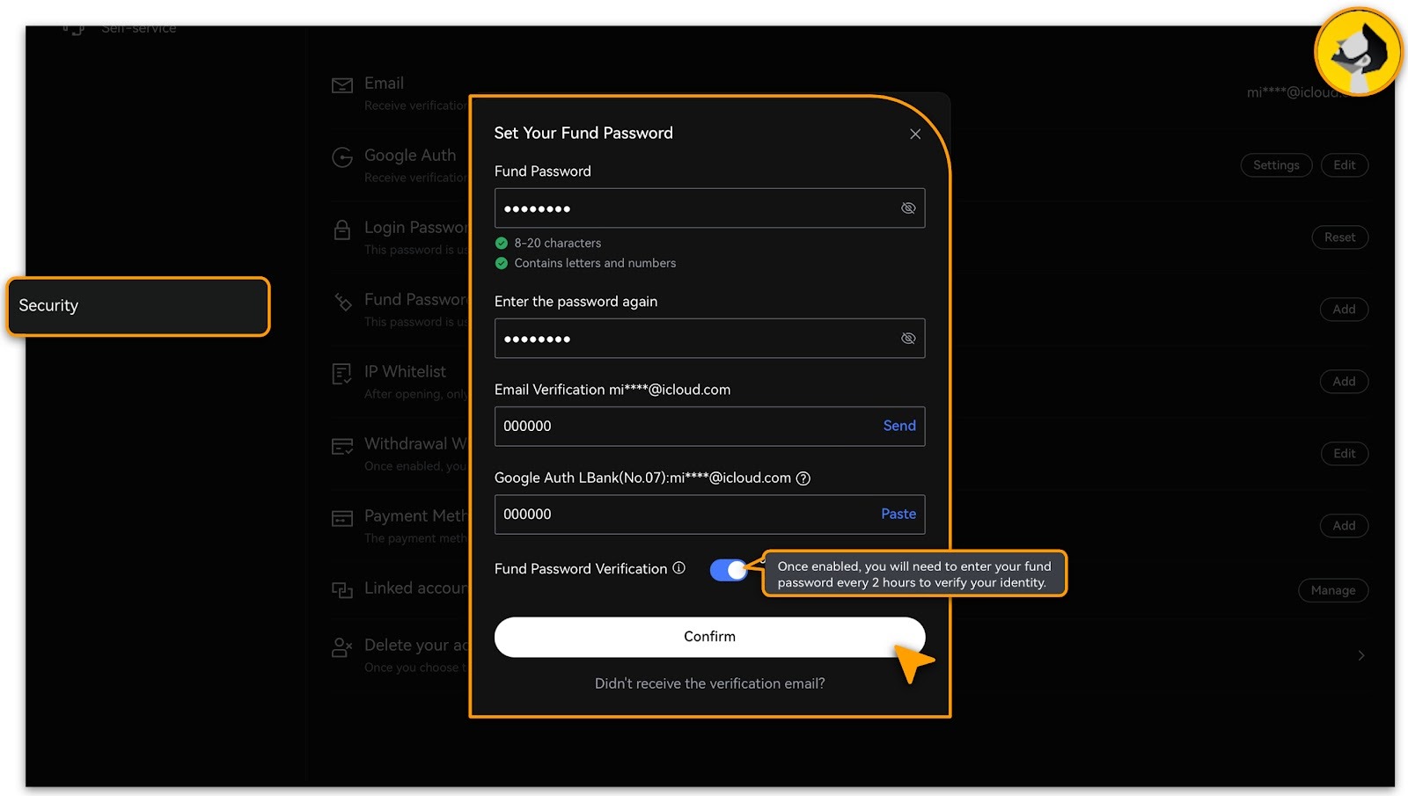The height and width of the screenshot is (796, 1408).
Task: Paste the Google Auth code
Action: coord(898,514)
